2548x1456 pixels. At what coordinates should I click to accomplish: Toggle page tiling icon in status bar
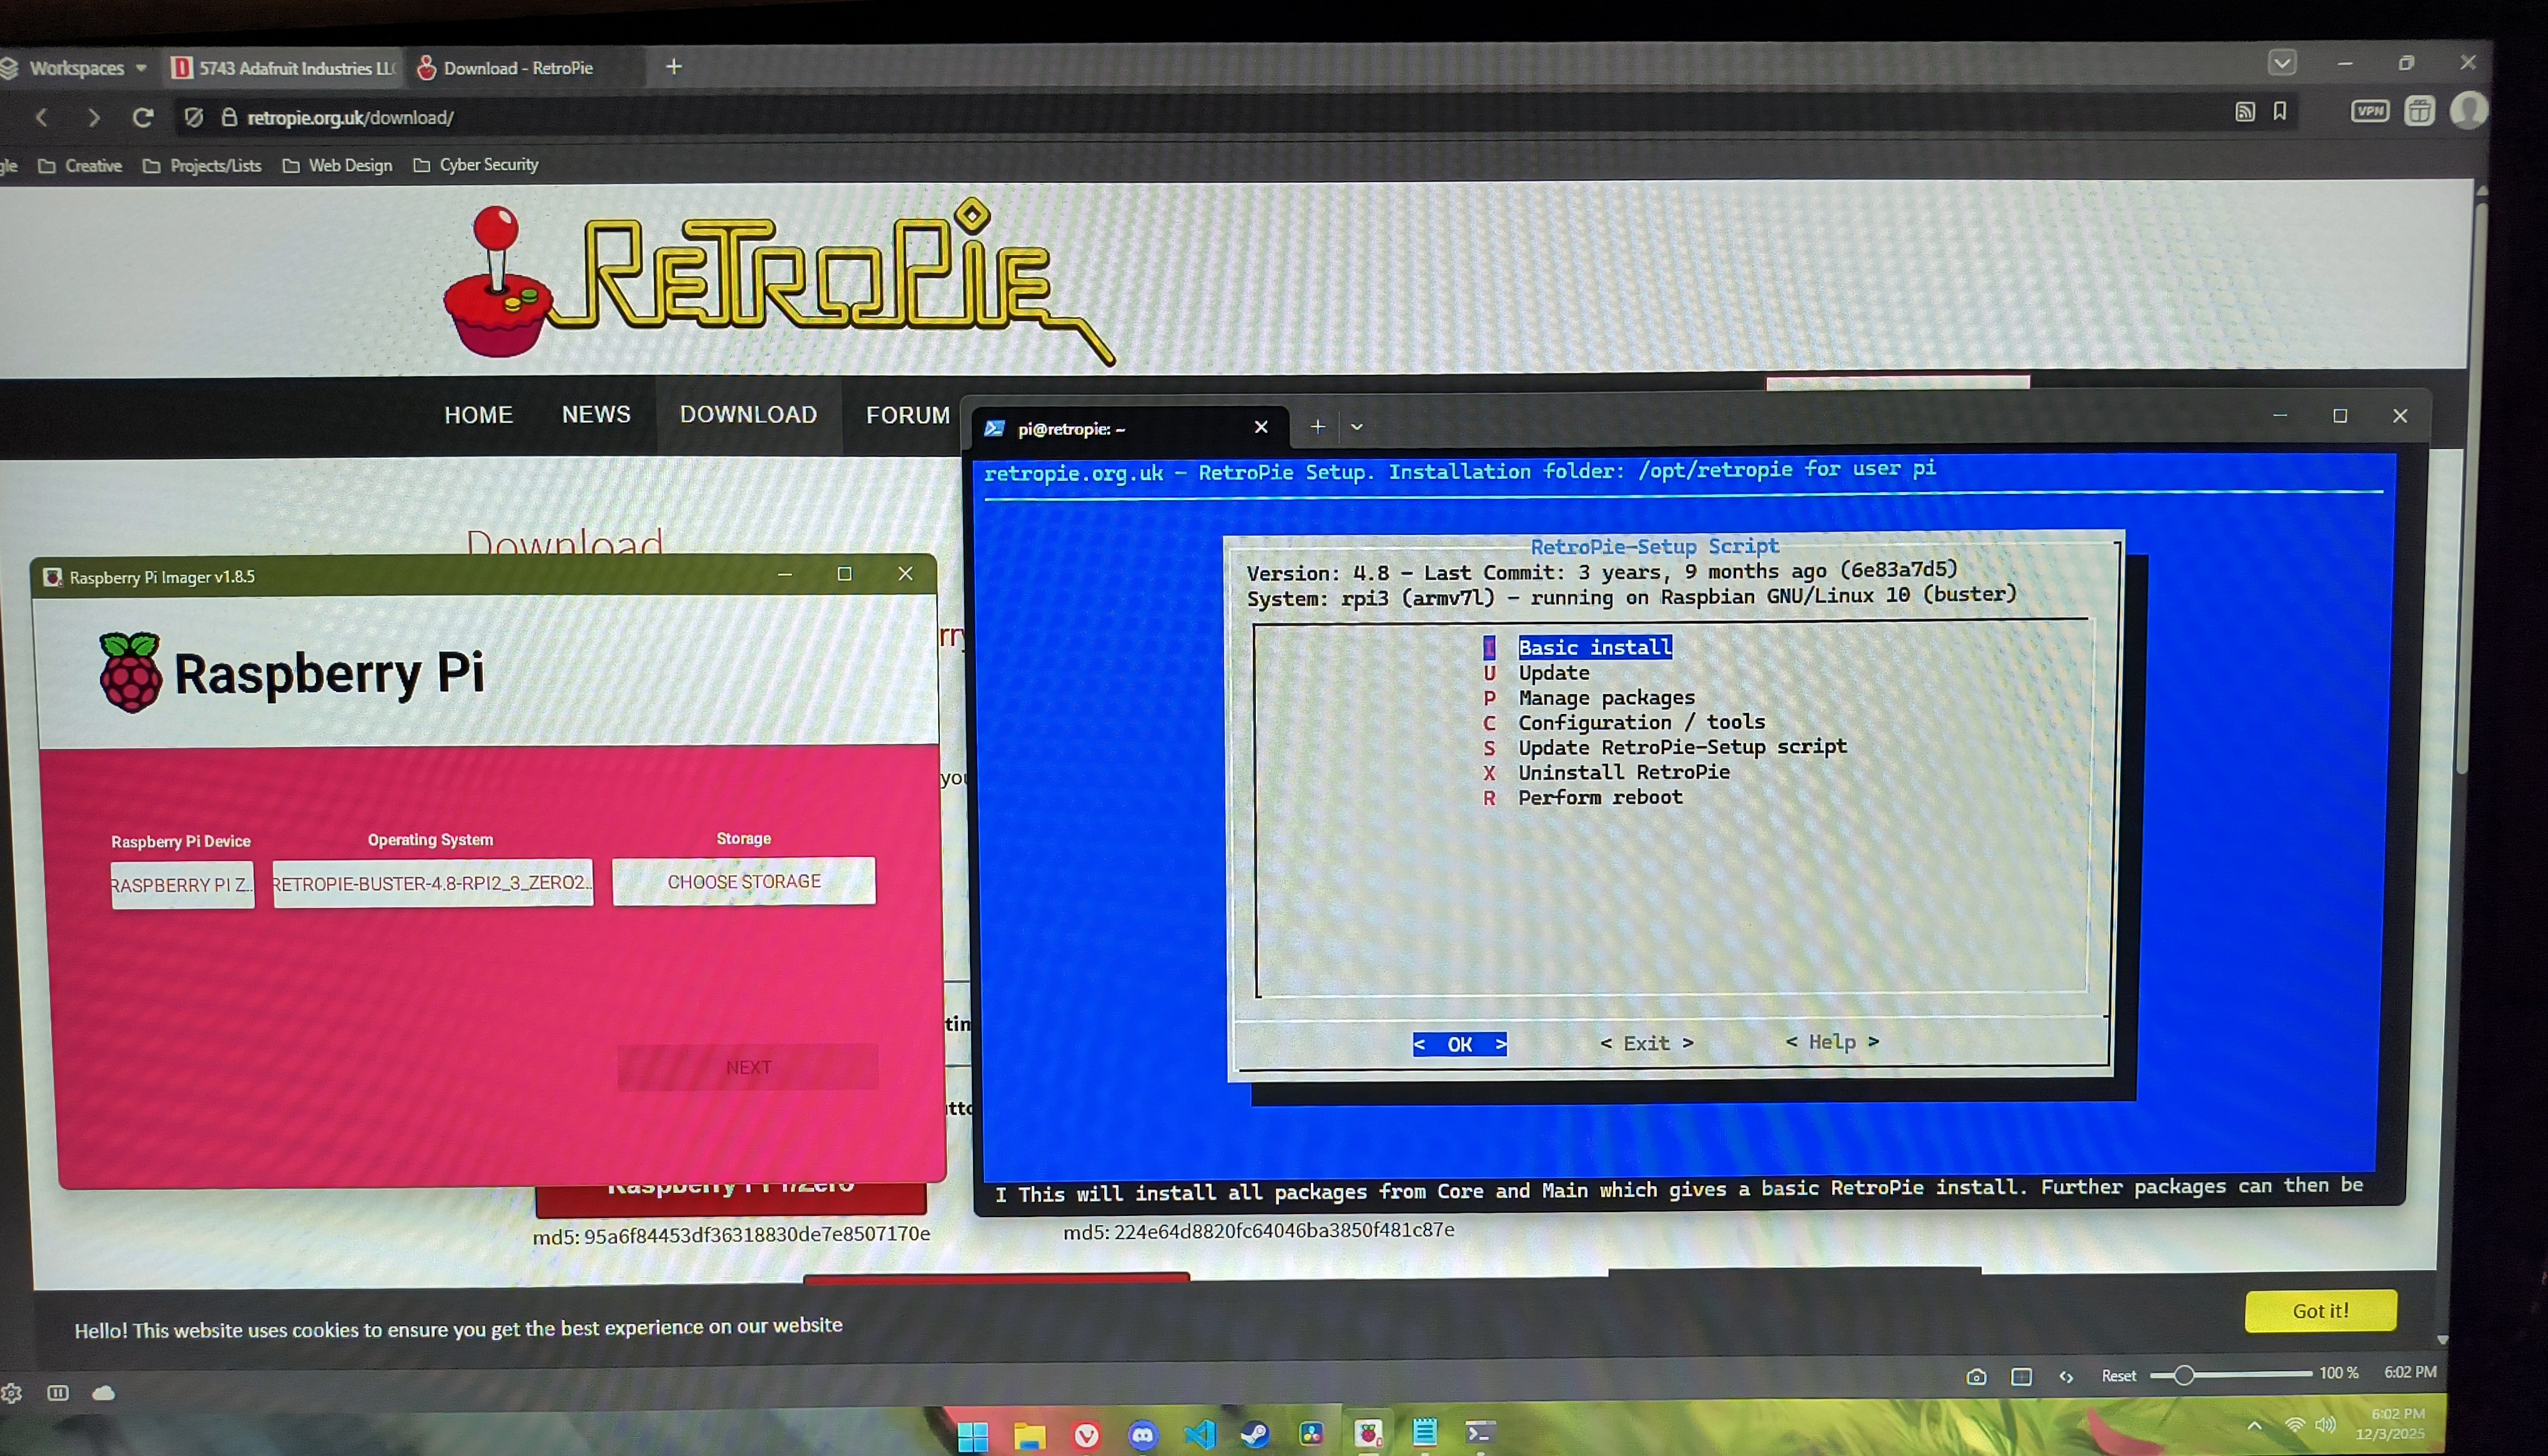(2021, 1377)
